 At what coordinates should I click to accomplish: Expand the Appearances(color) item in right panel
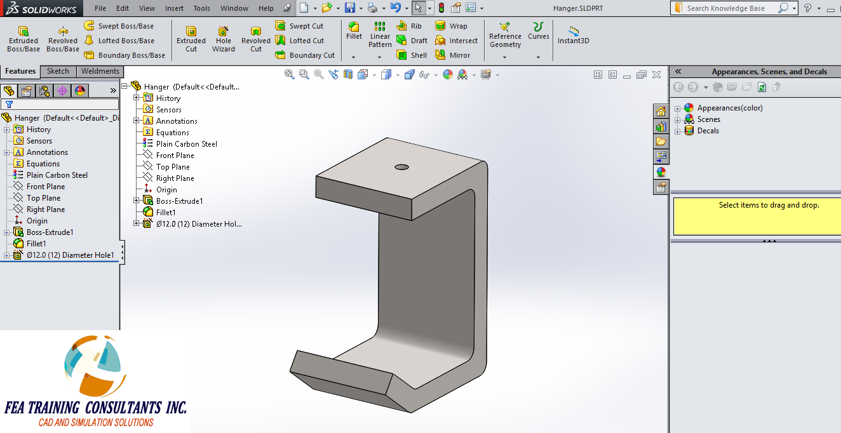pos(679,107)
